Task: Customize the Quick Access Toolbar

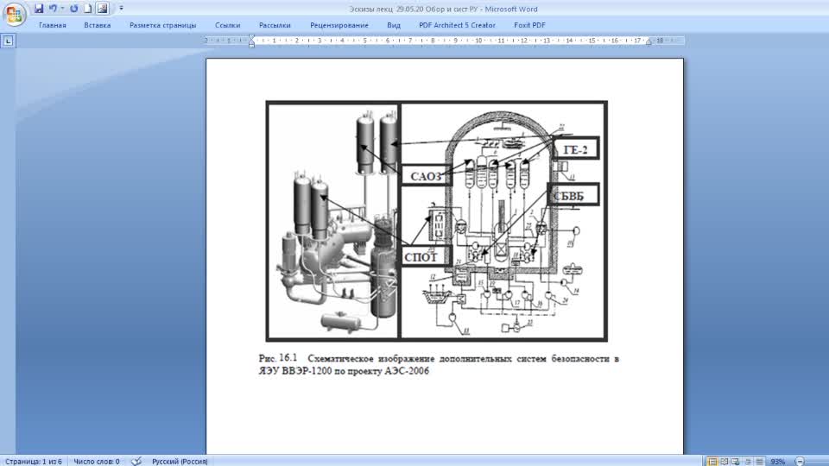Action: (x=121, y=9)
